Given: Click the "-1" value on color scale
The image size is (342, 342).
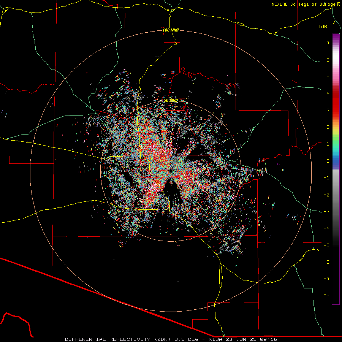Looking at the screenshot, I should [326, 178].
